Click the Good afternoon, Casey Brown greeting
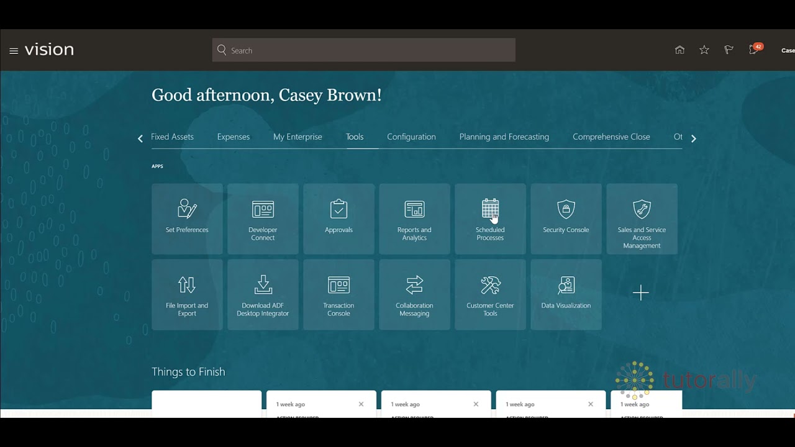The image size is (795, 447). pos(266,95)
